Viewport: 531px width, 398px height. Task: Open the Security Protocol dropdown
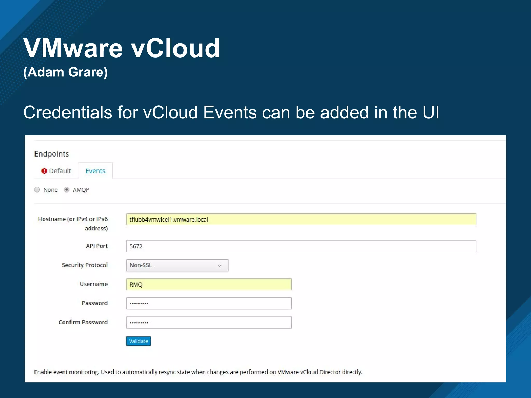[177, 265]
